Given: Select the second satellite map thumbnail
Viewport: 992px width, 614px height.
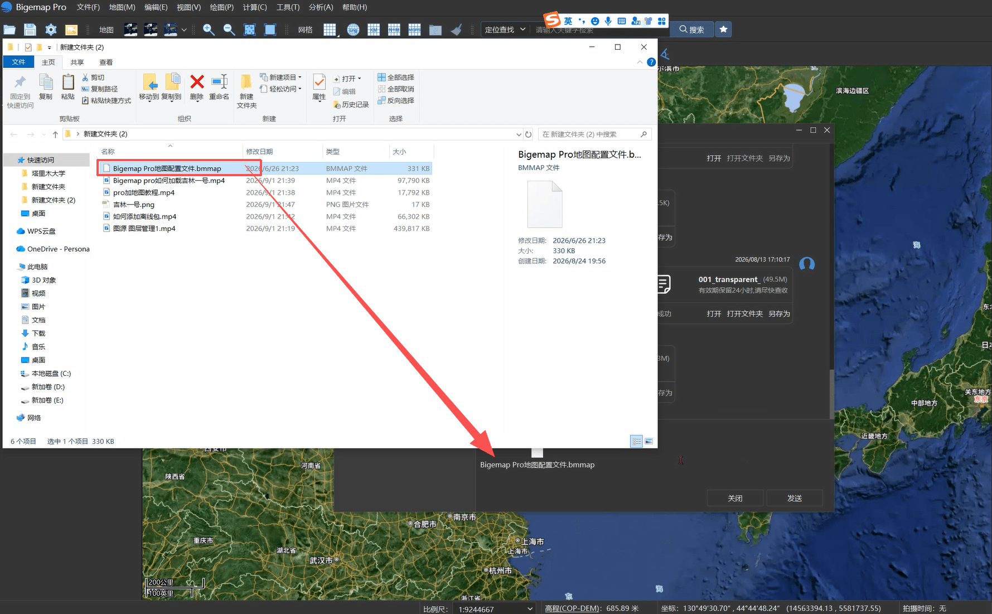Looking at the screenshot, I should click(x=151, y=30).
